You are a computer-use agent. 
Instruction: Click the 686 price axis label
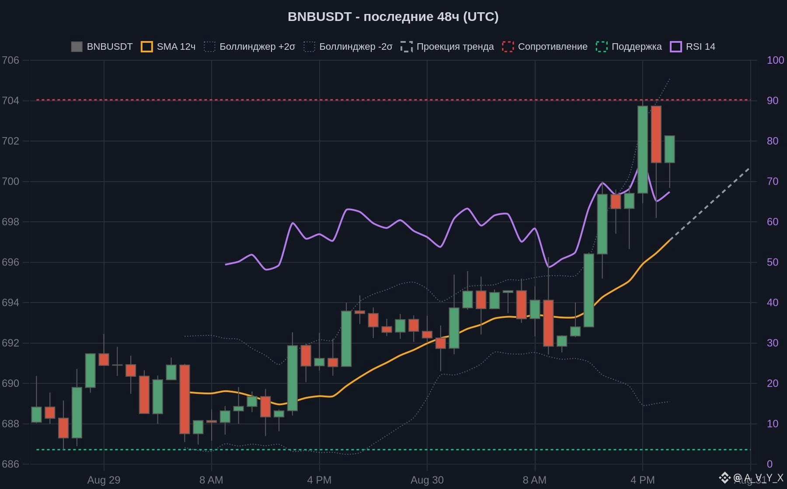tap(10, 464)
